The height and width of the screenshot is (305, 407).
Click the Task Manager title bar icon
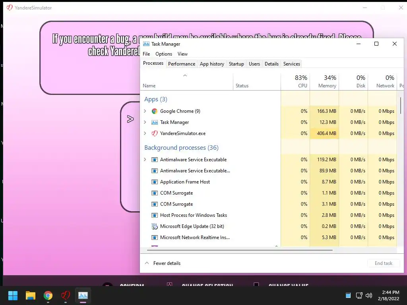pos(146,44)
